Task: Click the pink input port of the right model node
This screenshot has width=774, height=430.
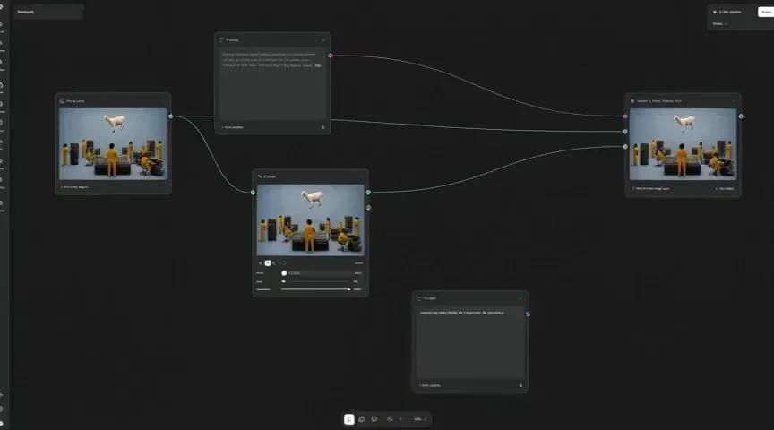Action: (x=625, y=116)
